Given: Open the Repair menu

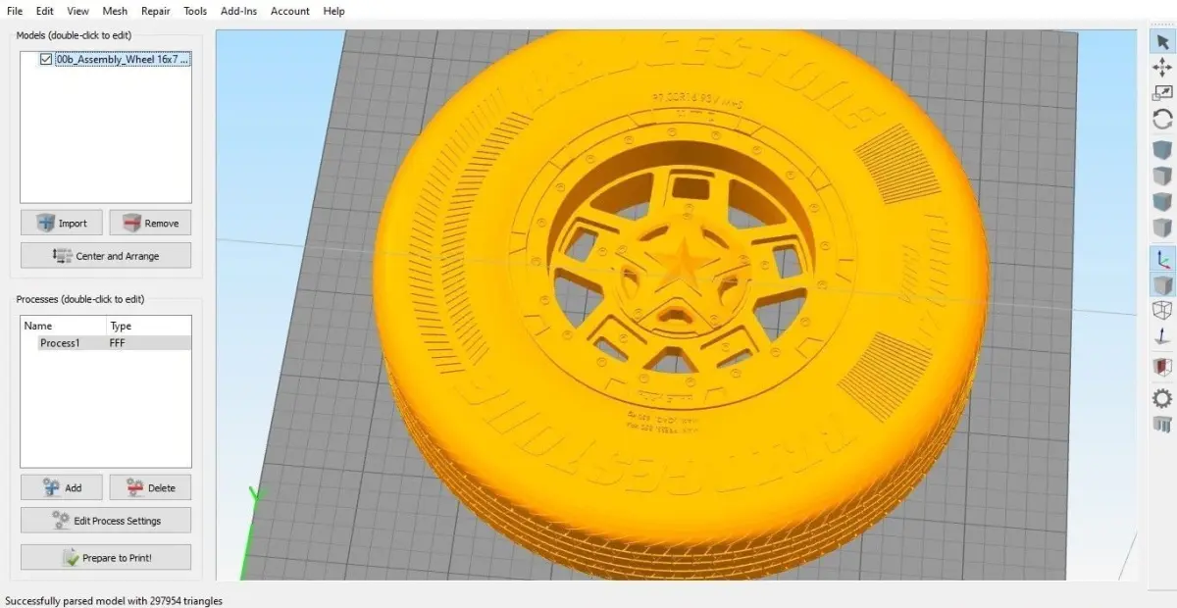Looking at the screenshot, I should point(156,11).
